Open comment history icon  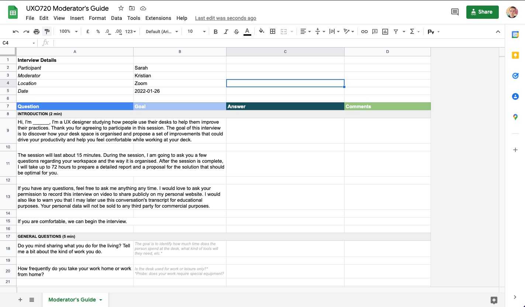[x=455, y=12]
